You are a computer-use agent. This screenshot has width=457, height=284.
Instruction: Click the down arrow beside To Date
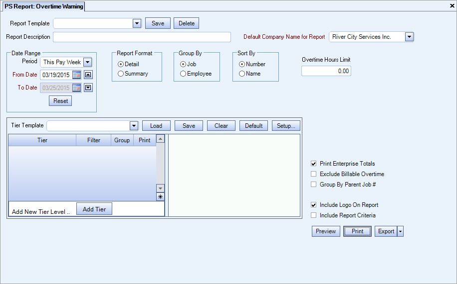click(88, 88)
